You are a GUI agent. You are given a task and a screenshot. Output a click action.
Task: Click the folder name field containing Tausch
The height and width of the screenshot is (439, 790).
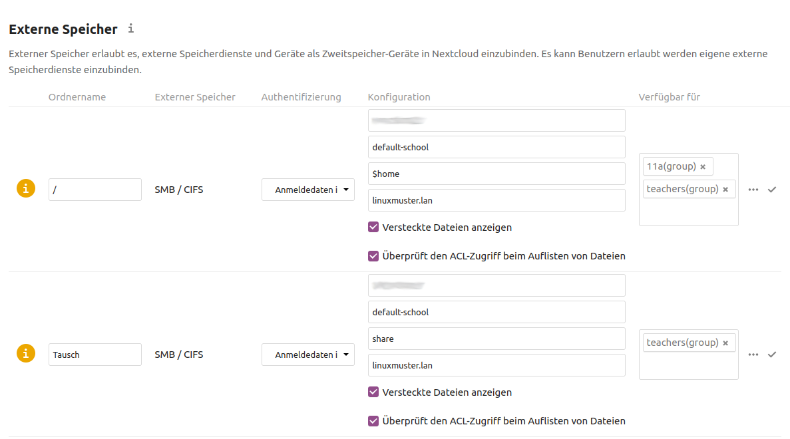95,355
